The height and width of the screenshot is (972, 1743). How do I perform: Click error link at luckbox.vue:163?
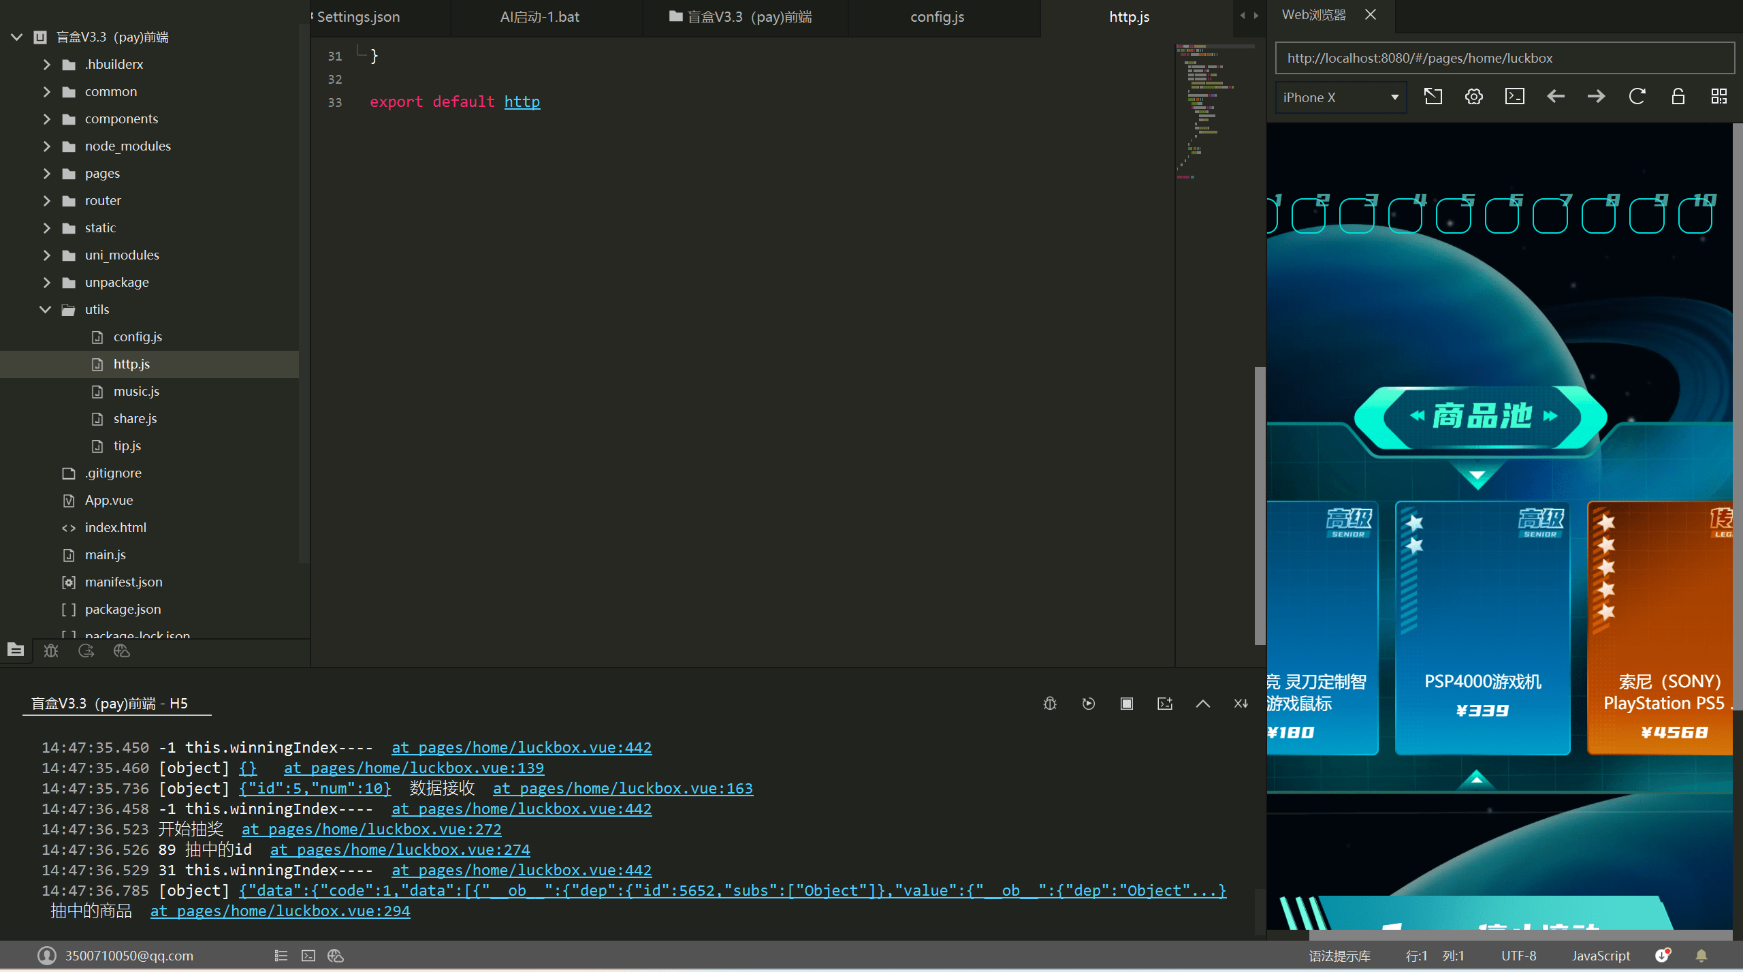pyautogui.click(x=622, y=787)
